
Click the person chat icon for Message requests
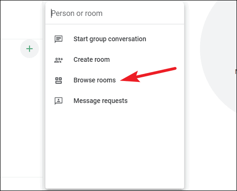[x=59, y=101]
